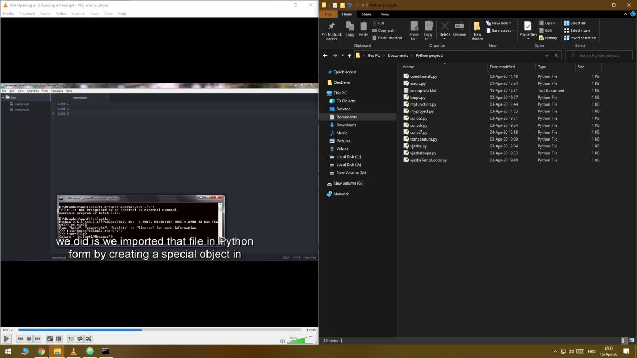Click Cut in Clipboard group
The width and height of the screenshot is (637, 358).
click(x=378, y=23)
